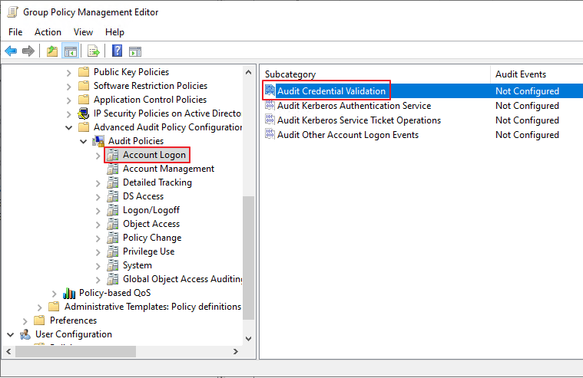Click the Administrative Templates folder icon
This screenshot has width=583, height=378.
pyautogui.click(x=55, y=307)
